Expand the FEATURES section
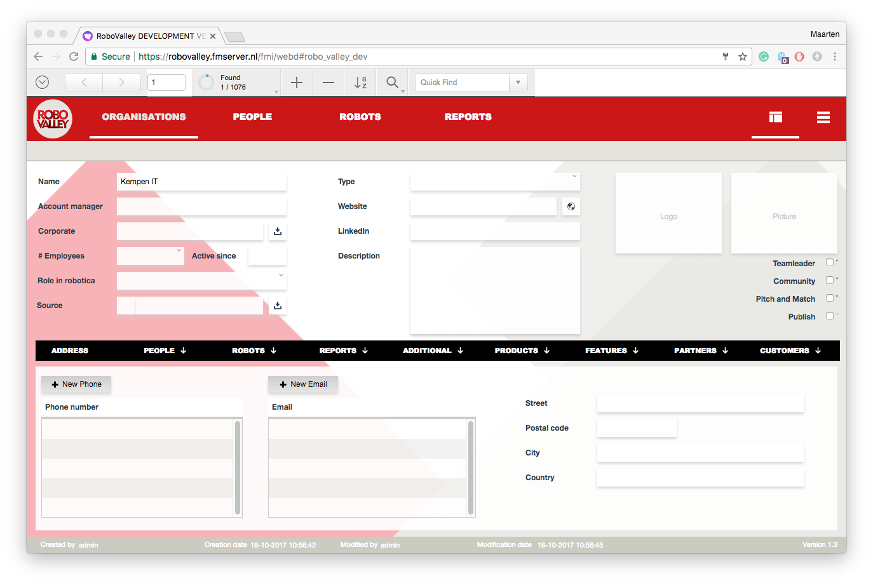This screenshot has height=585, width=873. point(612,351)
